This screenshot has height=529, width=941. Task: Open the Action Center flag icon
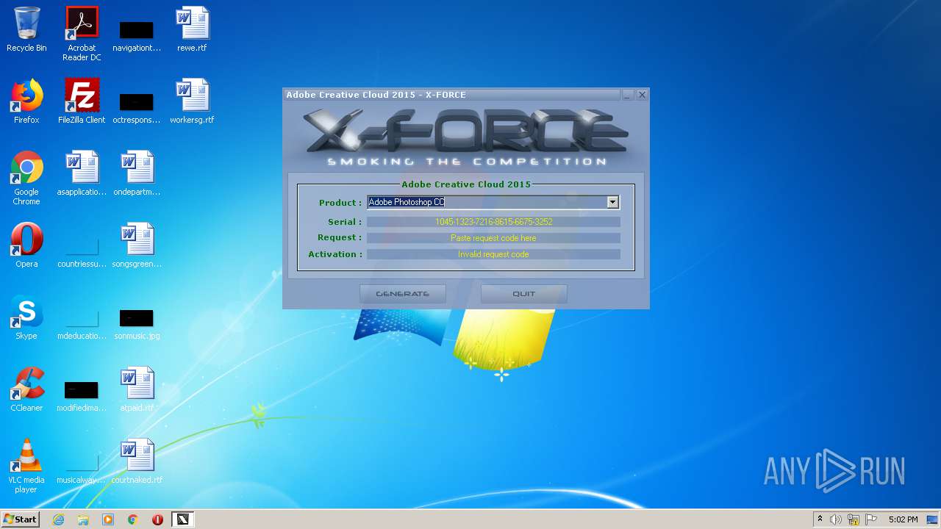click(x=871, y=519)
